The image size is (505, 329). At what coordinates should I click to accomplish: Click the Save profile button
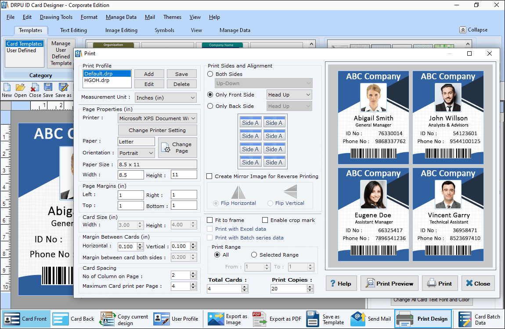tap(182, 74)
